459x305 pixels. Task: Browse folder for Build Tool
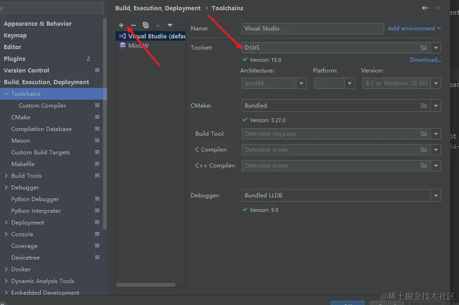pyautogui.click(x=423, y=134)
